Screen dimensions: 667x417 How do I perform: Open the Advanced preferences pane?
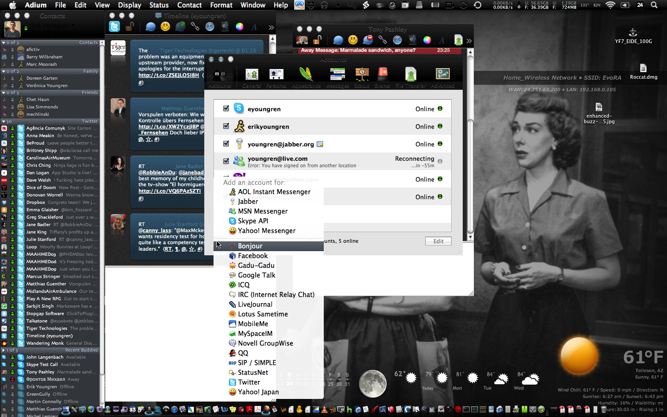point(442,77)
